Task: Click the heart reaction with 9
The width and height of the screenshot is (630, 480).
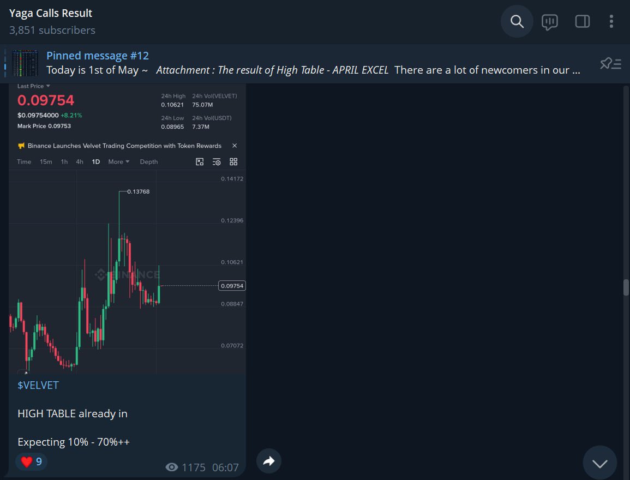Action: click(x=31, y=461)
